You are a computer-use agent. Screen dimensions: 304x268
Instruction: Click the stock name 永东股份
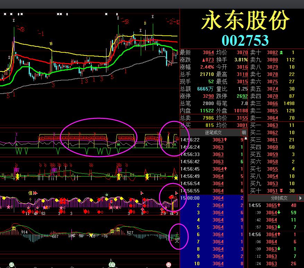click(245, 20)
